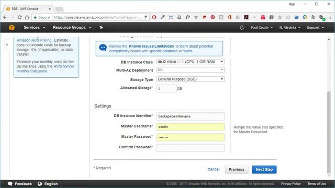
Task: Click the Previous button
Action: 237,169
